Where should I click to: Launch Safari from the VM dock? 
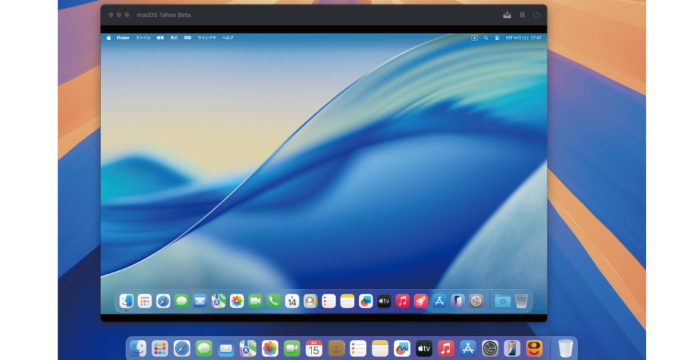163,301
